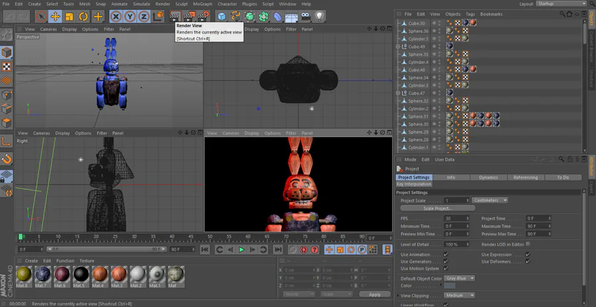The height and width of the screenshot is (307, 596).
Task: Click the Scale Project button
Action: tap(438, 208)
